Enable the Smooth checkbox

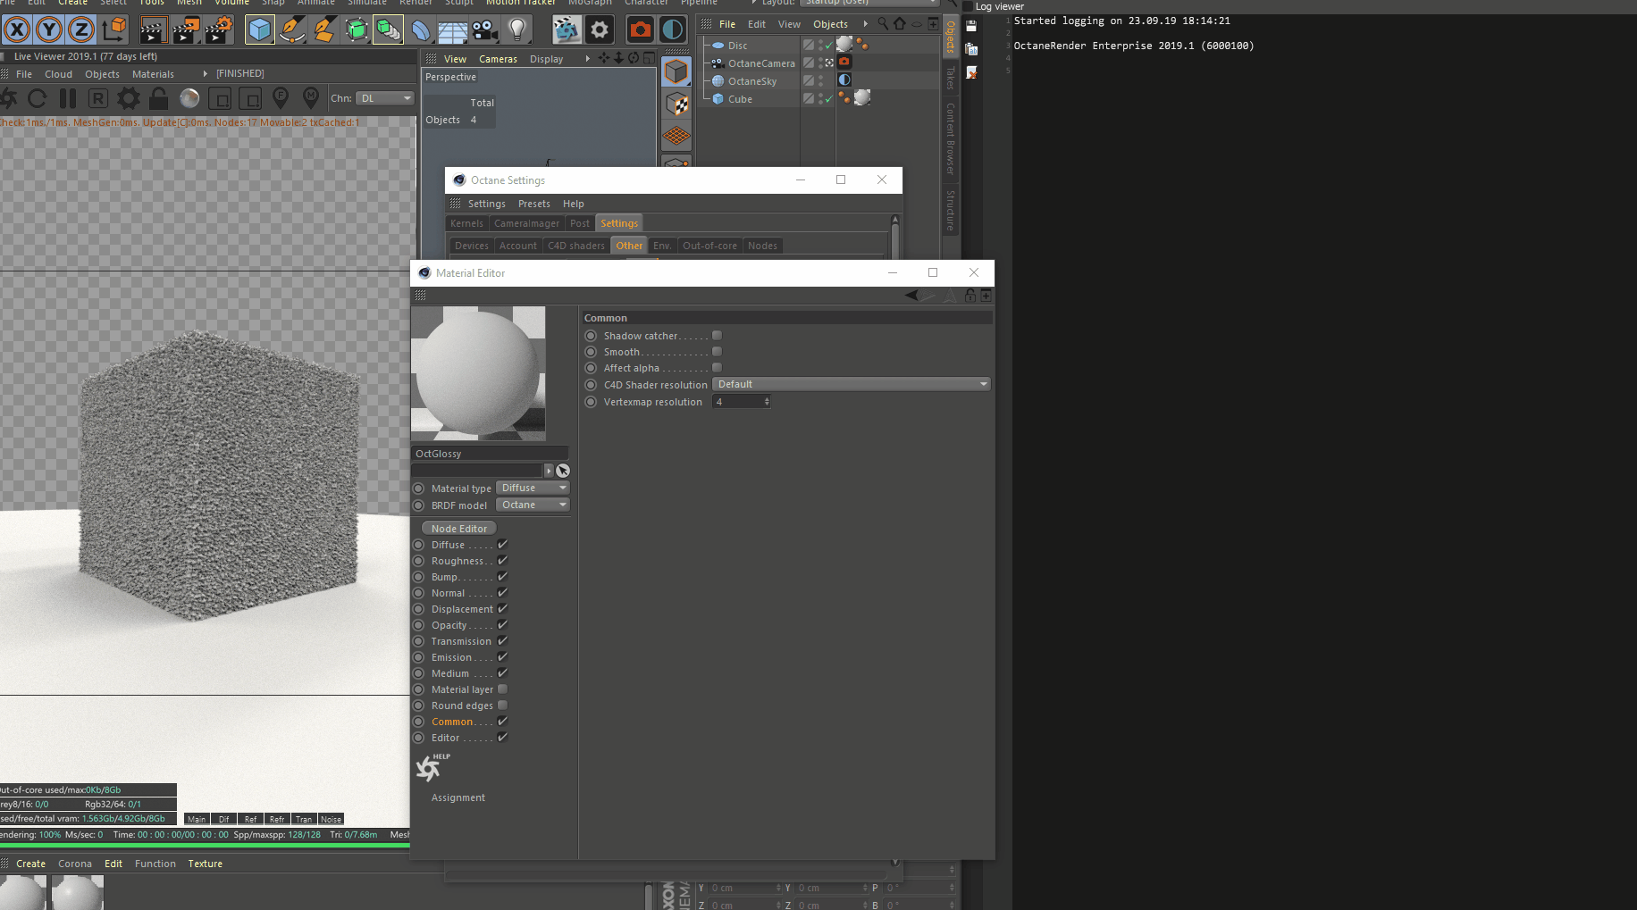[717, 352]
